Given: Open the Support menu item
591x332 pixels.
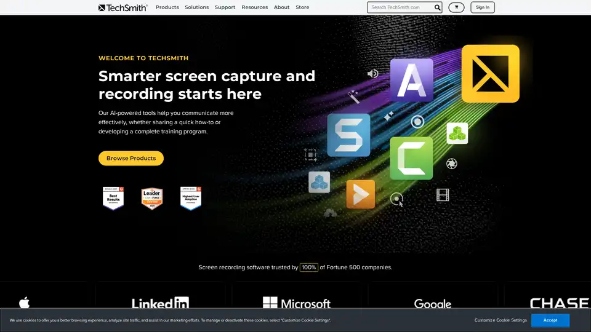Looking at the screenshot, I should point(225,7).
